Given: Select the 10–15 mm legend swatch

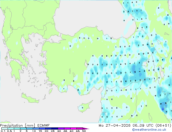Looking at the screenshot, I should [x=36, y=128].
